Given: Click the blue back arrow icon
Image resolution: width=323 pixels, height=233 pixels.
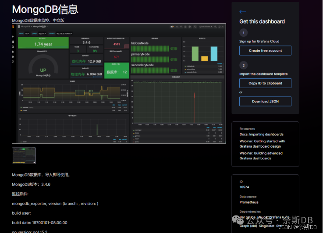Looking at the screenshot, I should click(x=242, y=12).
